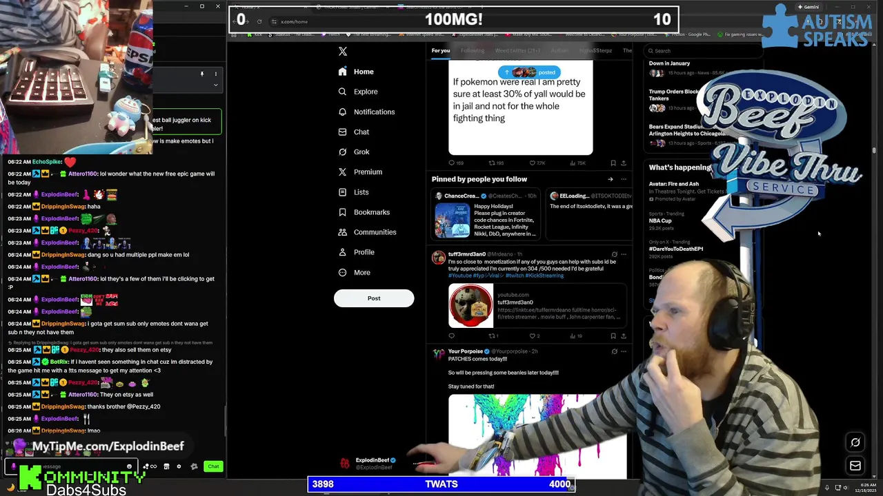Viewport: 883px width, 496px height.
Task: Open the Home page from the sidebar
Action: click(356, 72)
